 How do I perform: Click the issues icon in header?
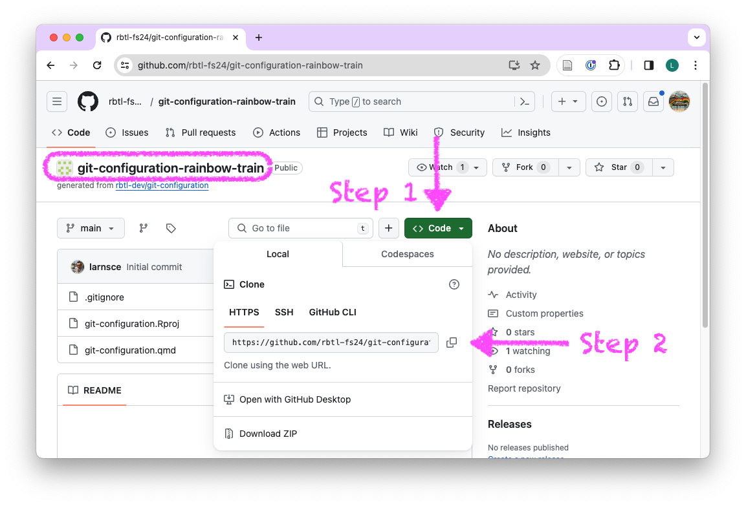(602, 101)
